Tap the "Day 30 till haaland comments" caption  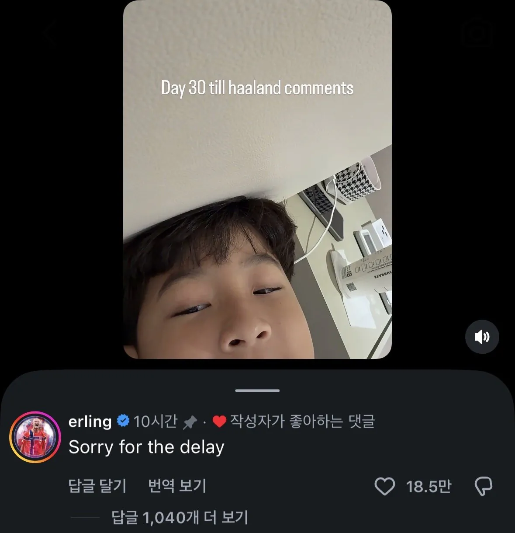(x=257, y=88)
